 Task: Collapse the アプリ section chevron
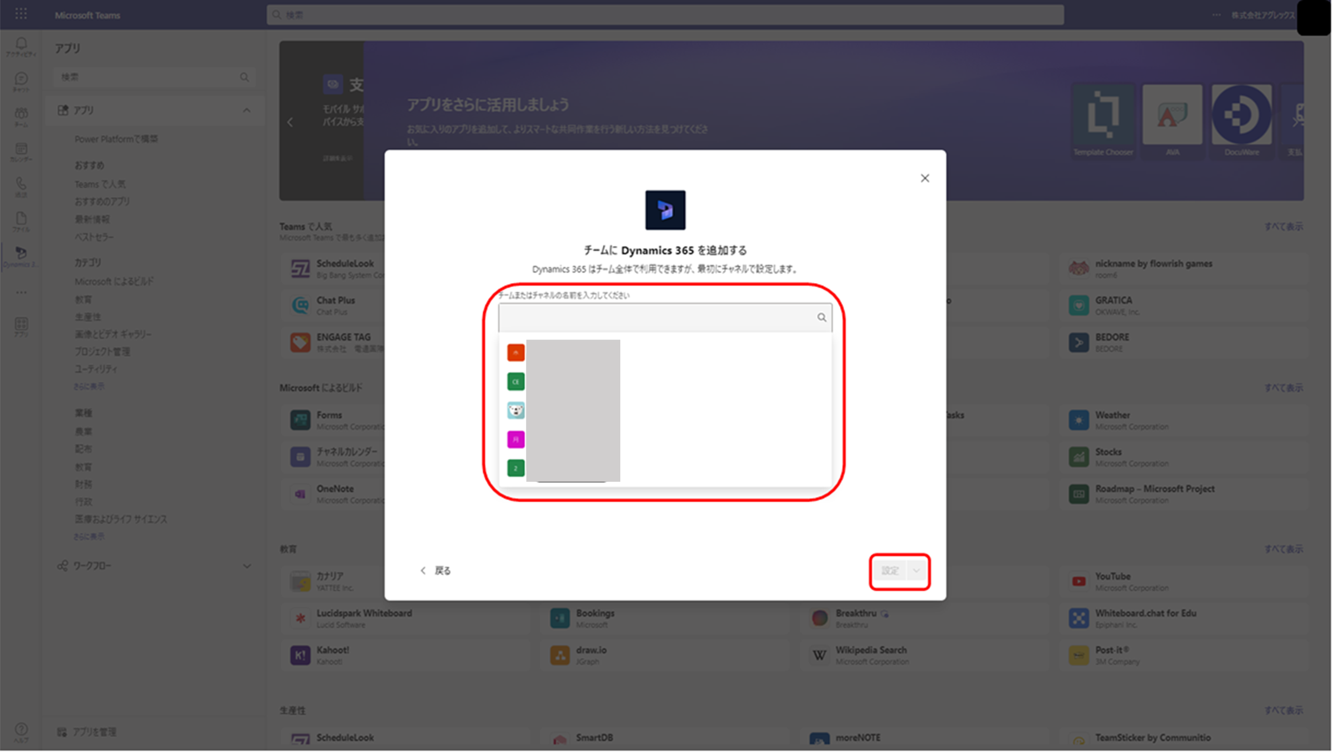pos(247,110)
